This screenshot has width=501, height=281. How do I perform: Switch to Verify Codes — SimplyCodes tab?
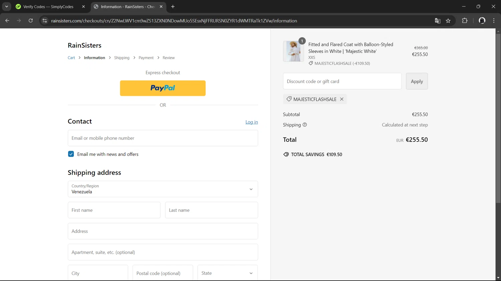(x=48, y=7)
